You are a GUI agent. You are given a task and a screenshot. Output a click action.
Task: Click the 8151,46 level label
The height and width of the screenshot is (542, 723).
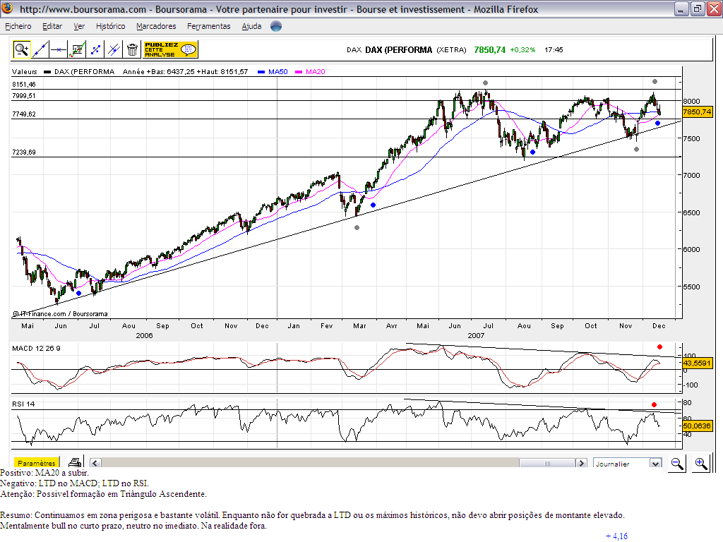tap(24, 85)
